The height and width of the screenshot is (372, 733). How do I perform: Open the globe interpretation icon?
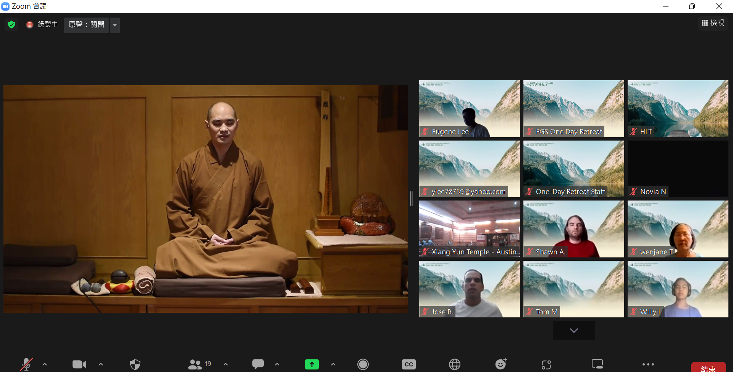pos(454,364)
